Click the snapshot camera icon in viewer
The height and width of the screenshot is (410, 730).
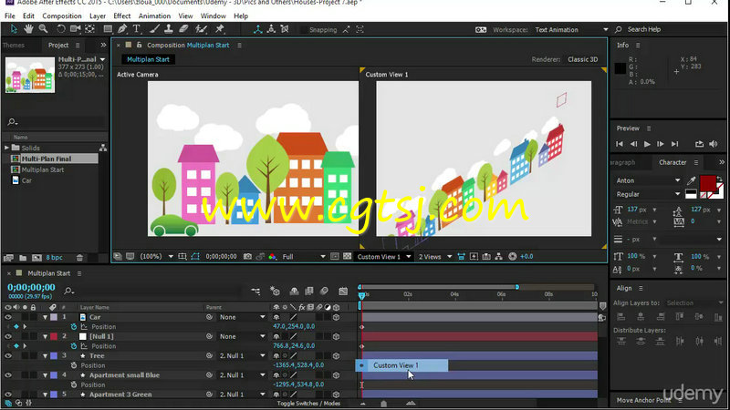click(247, 257)
